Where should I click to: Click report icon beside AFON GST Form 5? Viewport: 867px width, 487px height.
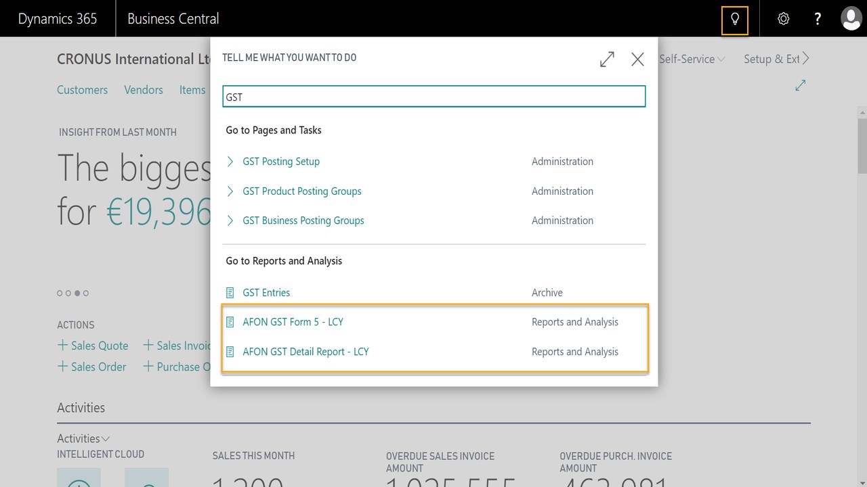point(230,322)
